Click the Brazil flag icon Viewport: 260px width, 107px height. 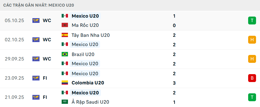pyautogui.click(x=65, y=54)
